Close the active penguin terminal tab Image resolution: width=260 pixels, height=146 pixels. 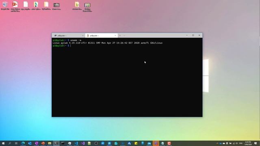pos(115,36)
